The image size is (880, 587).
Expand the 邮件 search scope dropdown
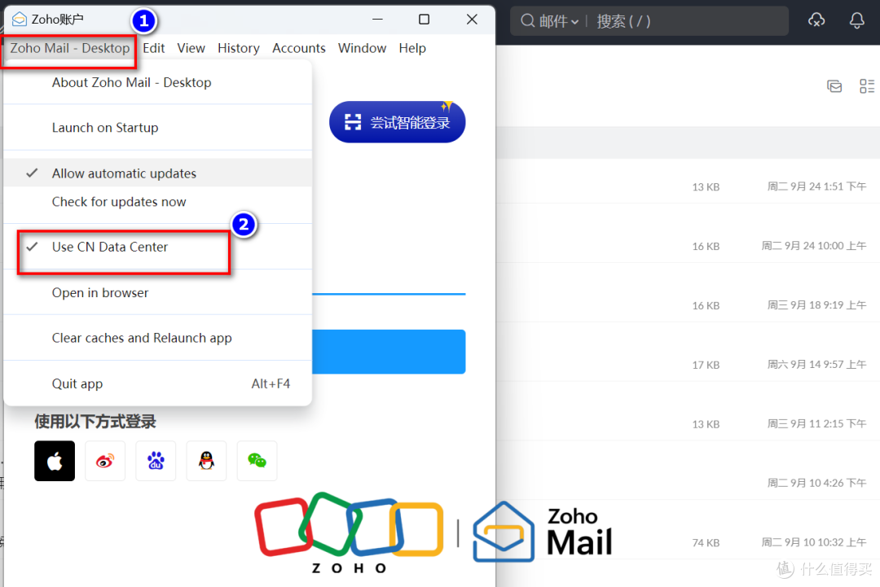click(558, 21)
